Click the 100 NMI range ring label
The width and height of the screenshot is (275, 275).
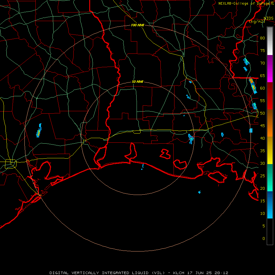pyautogui.click(x=137, y=25)
